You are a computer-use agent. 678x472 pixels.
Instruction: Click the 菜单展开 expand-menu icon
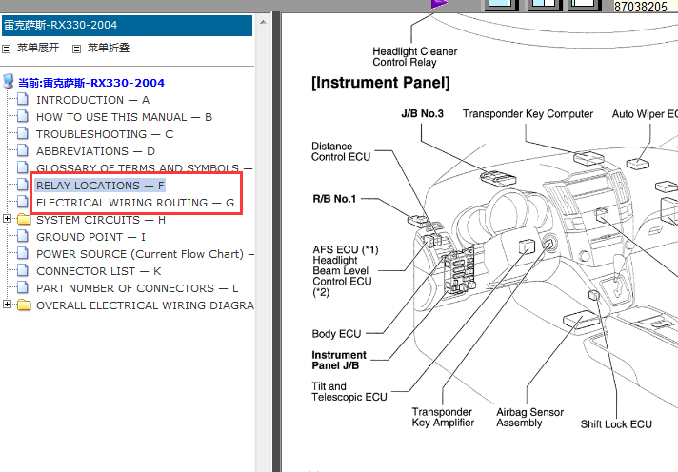[x=6, y=49]
